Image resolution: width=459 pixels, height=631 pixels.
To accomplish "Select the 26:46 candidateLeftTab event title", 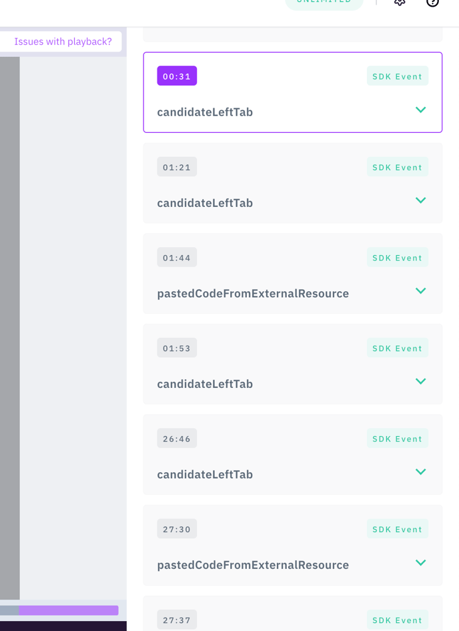I will (205, 474).
